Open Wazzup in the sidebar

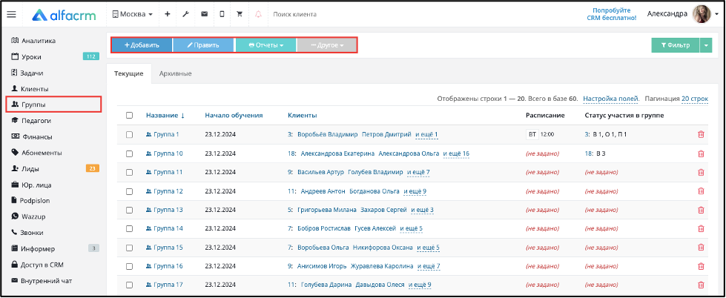28,216
